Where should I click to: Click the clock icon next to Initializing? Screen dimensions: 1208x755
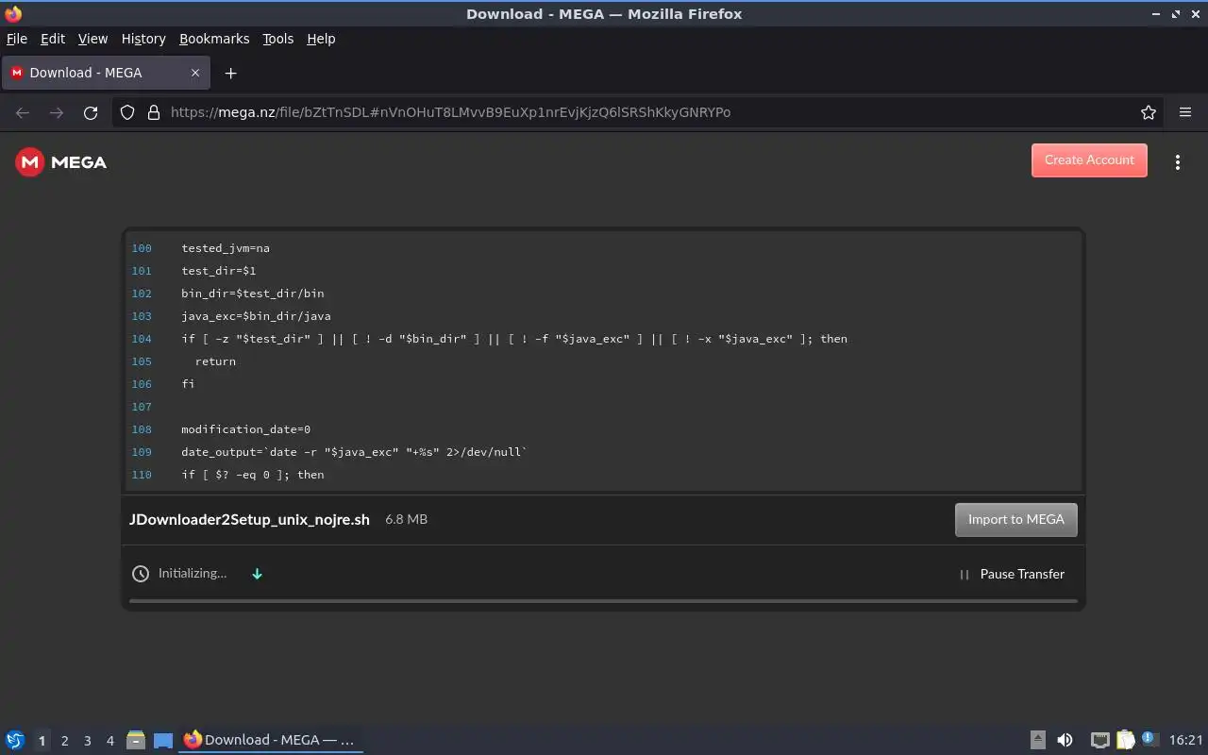141,574
